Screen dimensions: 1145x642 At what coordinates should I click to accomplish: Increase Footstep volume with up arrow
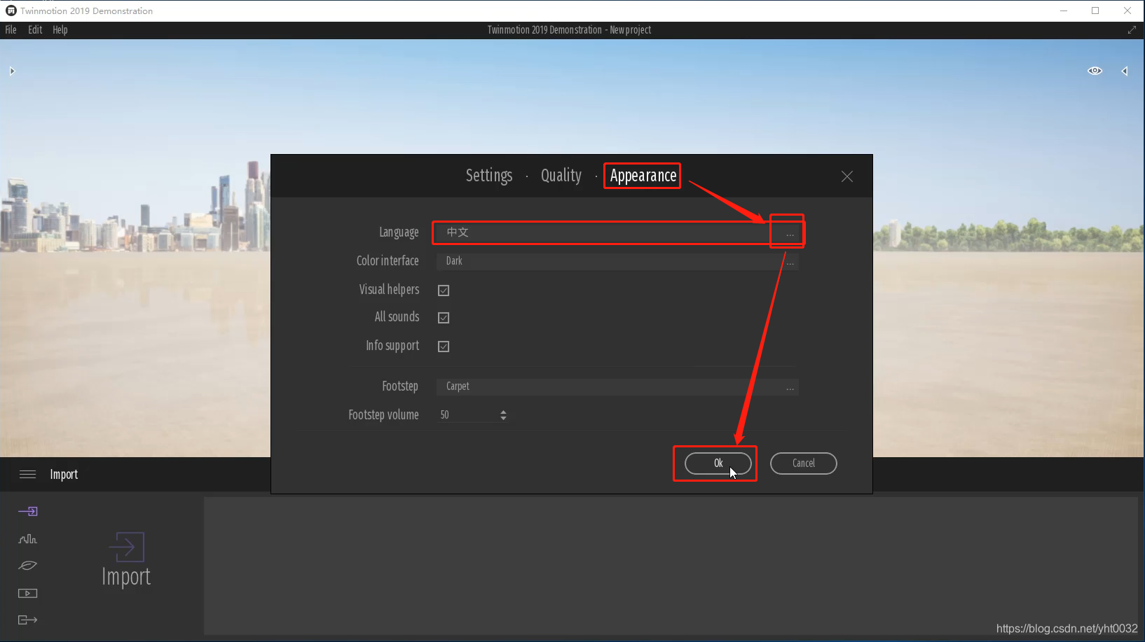(x=503, y=412)
